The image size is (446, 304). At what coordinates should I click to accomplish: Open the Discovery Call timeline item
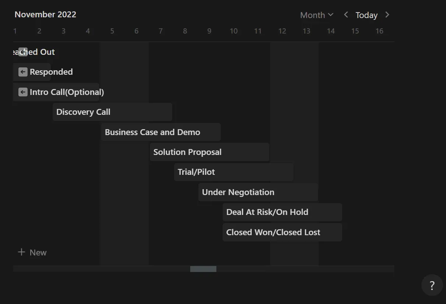[112, 112]
